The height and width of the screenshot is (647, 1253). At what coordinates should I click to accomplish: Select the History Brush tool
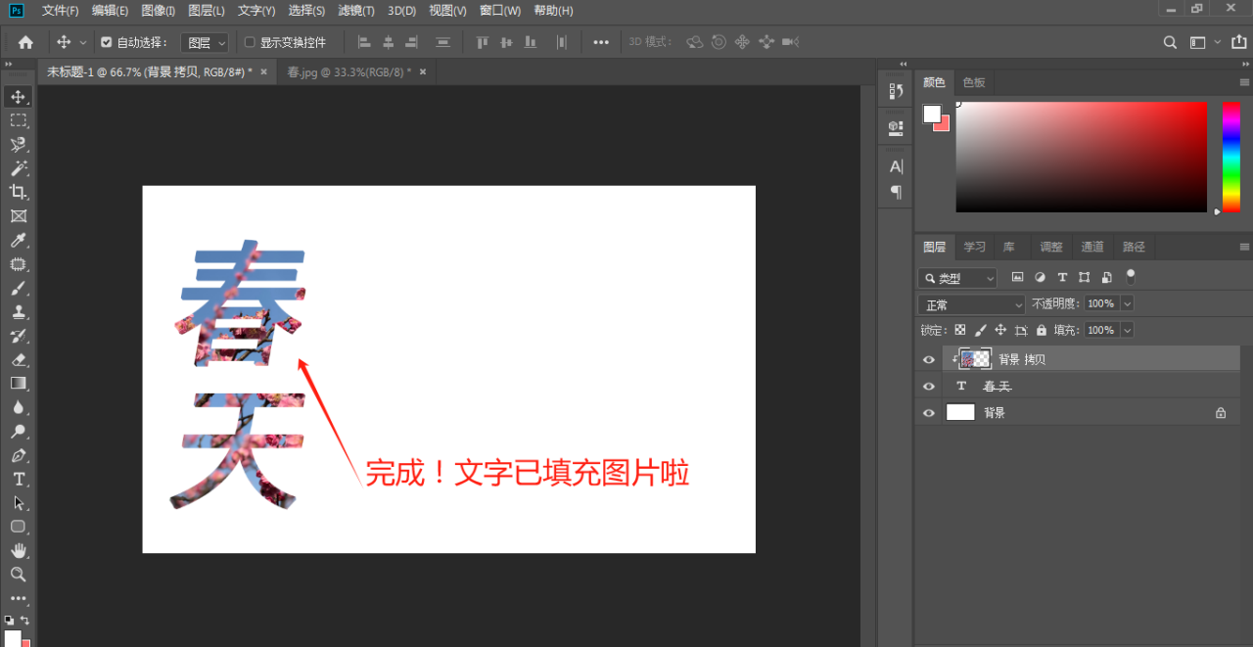pyautogui.click(x=18, y=336)
